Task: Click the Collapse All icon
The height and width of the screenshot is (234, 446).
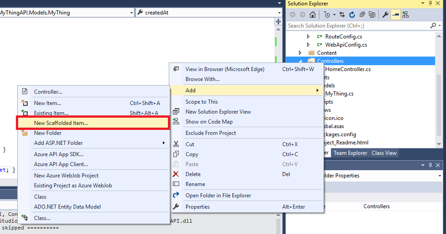Action: coord(361,15)
